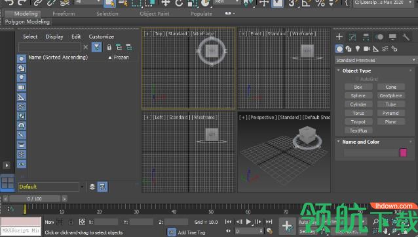Open the Motion tab in Command Panel

click(379, 37)
